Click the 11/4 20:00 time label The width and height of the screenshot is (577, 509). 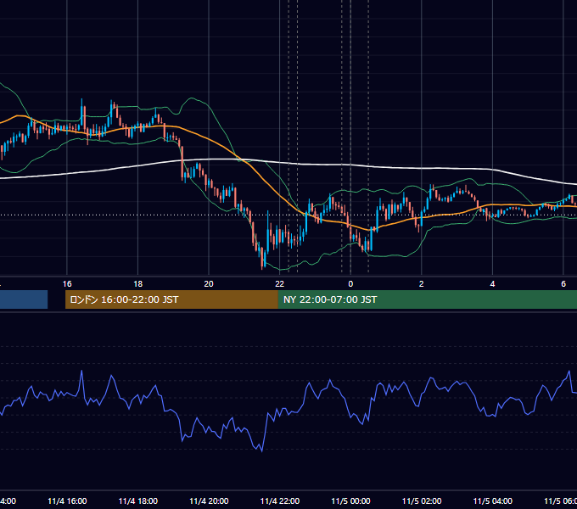209,501
